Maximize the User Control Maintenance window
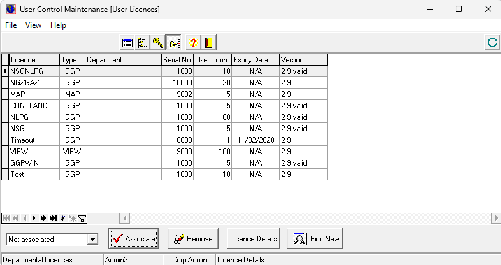Viewport: 501px width, 265px height. (459, 9)
